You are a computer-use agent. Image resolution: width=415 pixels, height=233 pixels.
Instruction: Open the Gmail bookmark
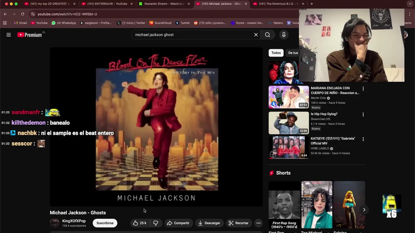[x=20, y=23]
